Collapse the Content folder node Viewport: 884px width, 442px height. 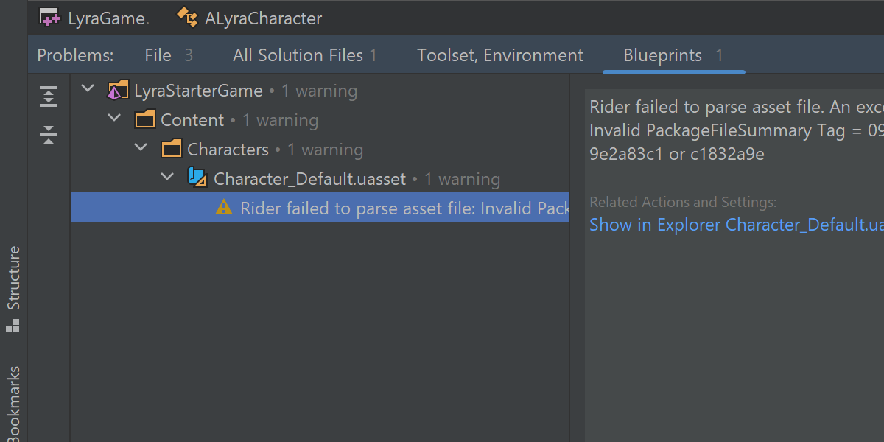coord(115,119)
